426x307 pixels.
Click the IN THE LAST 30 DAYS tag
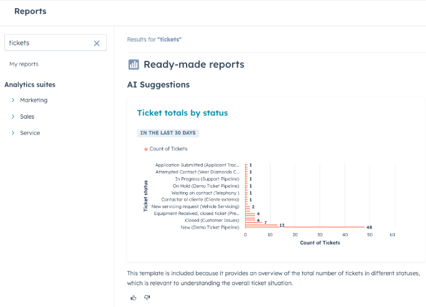pos(168,133)
